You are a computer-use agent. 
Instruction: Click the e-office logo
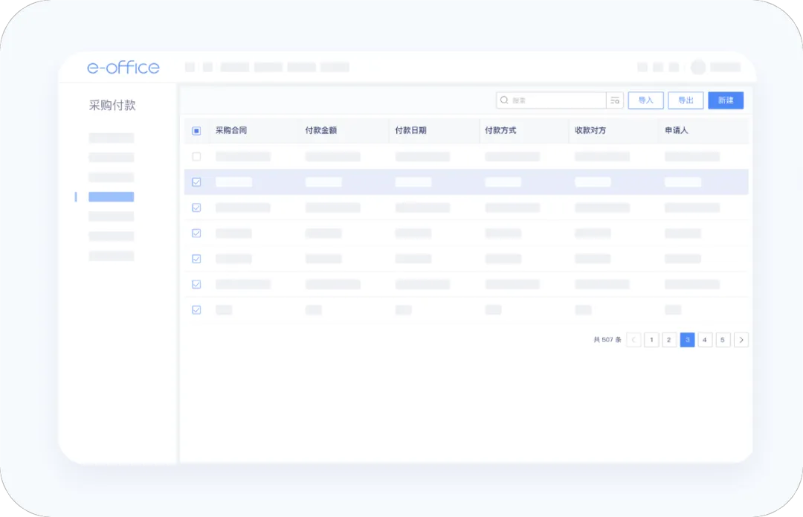coord(123,68)
